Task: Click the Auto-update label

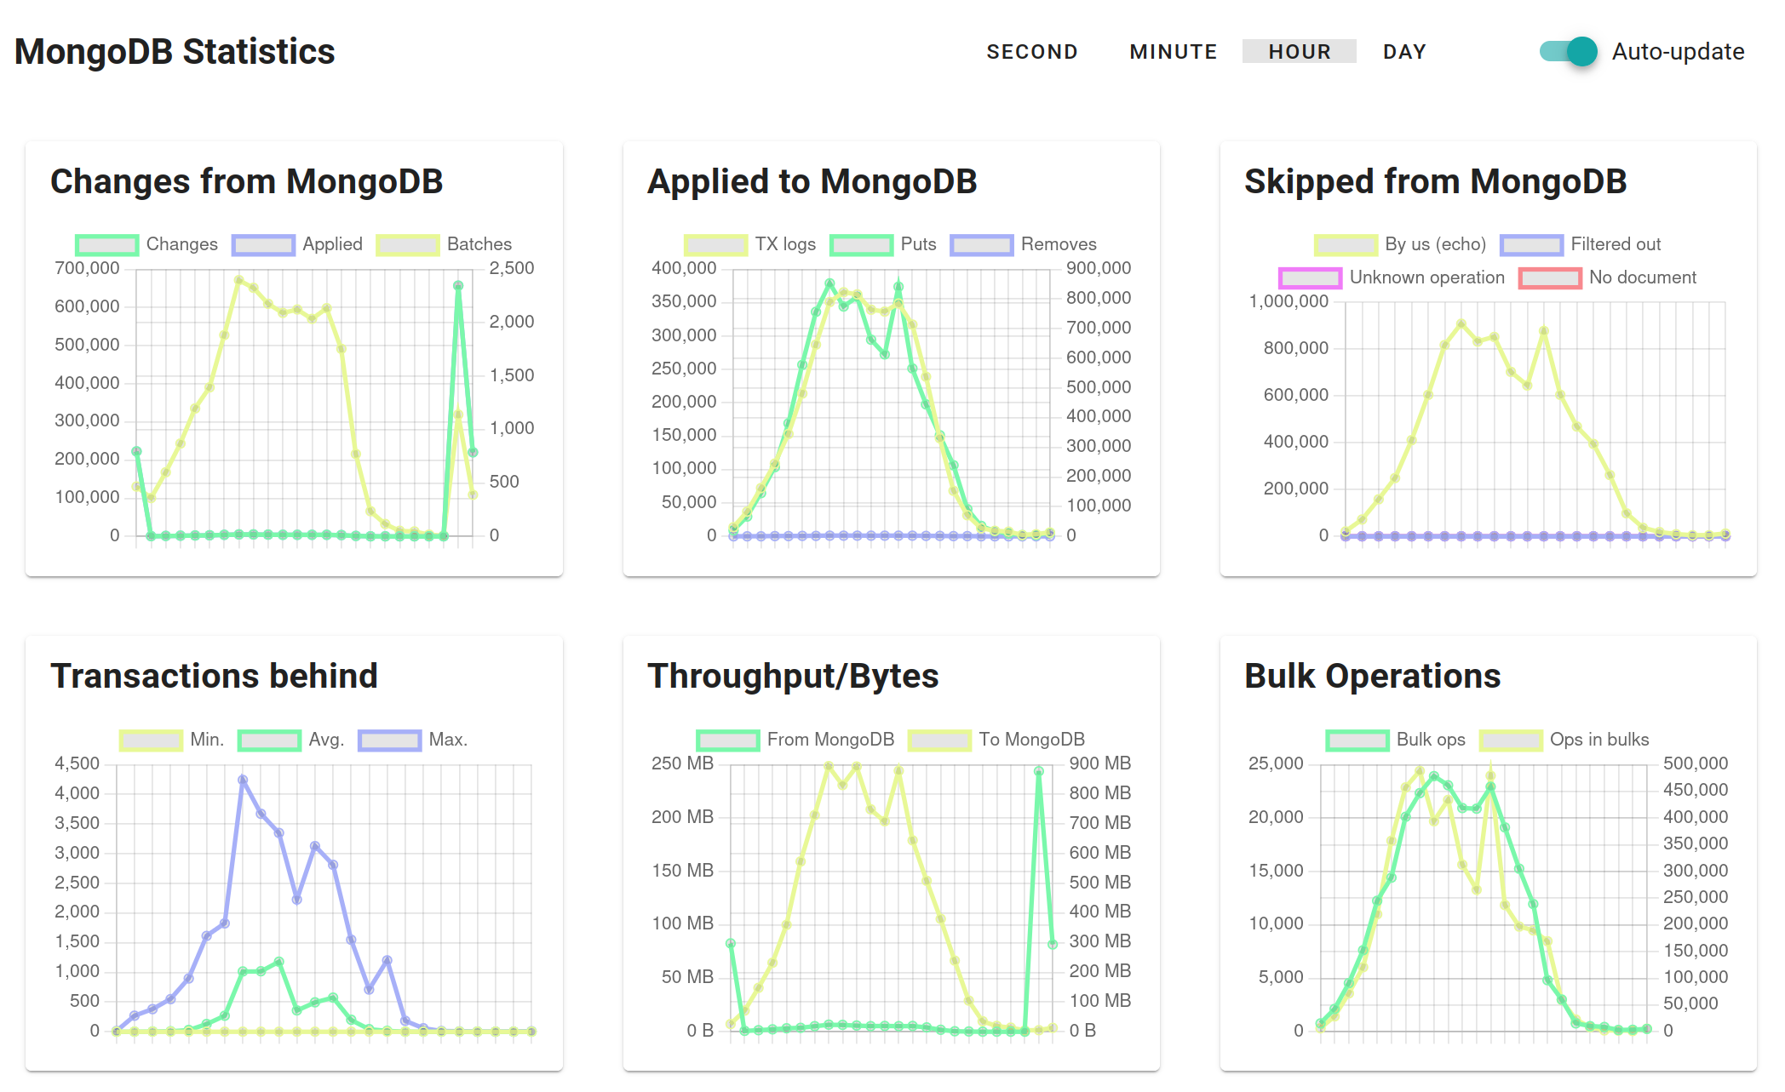Action: pos(1678,52)
